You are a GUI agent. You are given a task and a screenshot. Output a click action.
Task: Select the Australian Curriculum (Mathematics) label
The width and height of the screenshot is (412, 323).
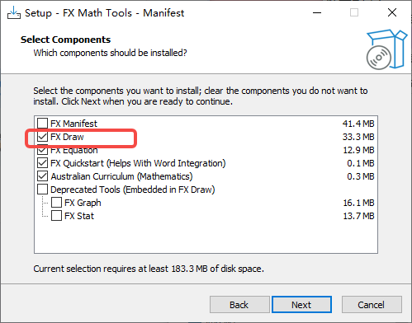121,176
